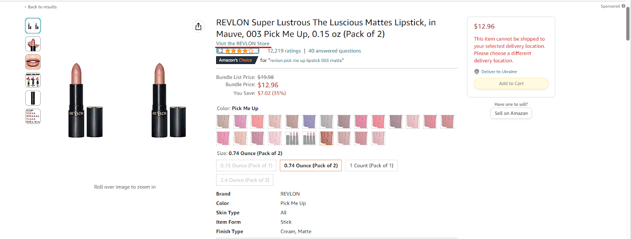
Task: Go back to results
Action: [x=41, y=7]
